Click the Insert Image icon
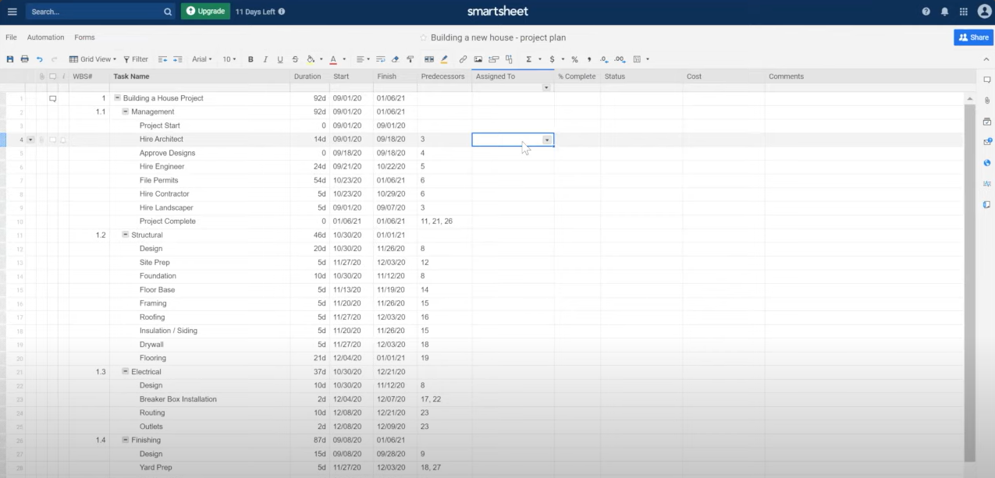 point(478,59)
